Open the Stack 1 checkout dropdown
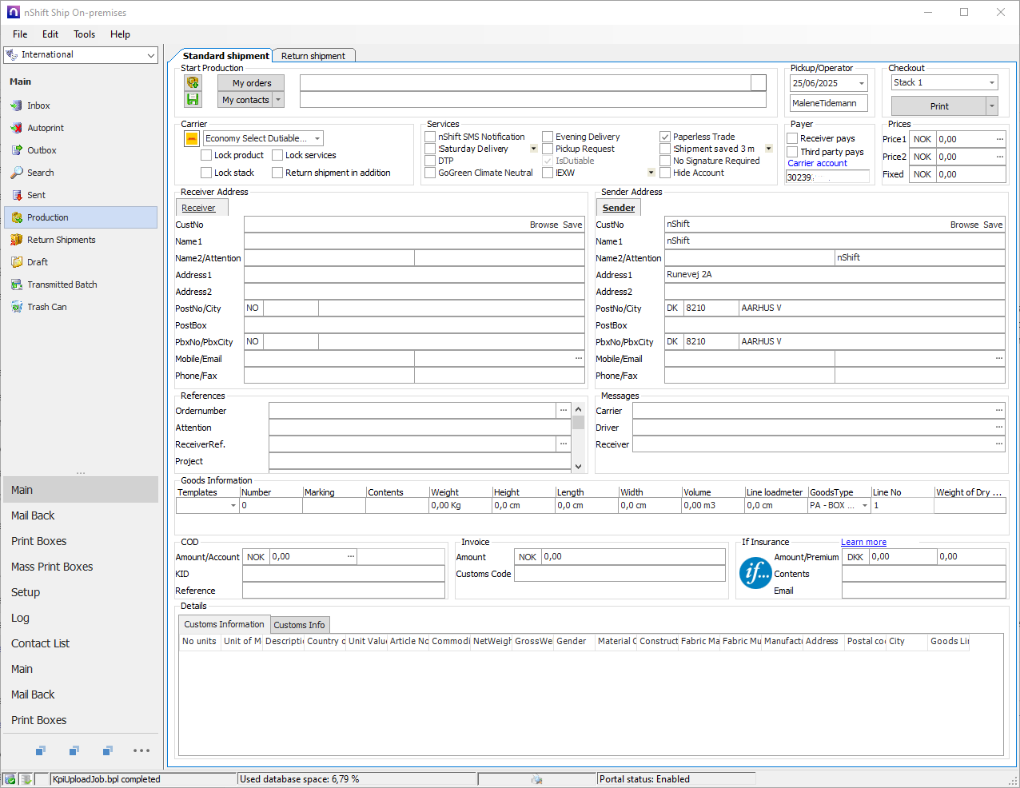This screenshot has height=788, width=1020. click(991, 82)
